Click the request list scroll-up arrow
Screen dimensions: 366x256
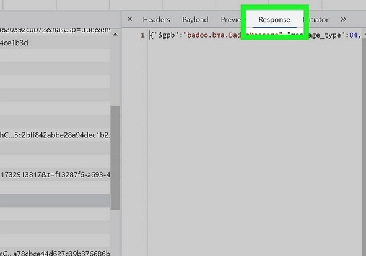[115, 35]
